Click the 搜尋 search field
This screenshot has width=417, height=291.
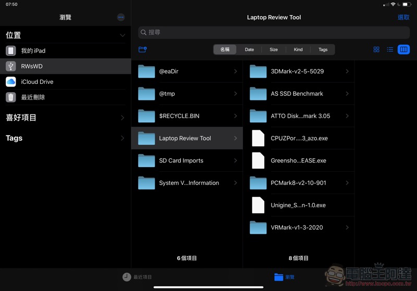pyautogui.click(x=274, y=32)
